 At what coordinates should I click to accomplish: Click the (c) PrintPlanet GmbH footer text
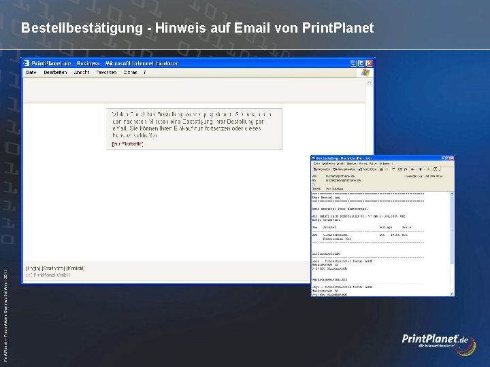click(48, 275)
